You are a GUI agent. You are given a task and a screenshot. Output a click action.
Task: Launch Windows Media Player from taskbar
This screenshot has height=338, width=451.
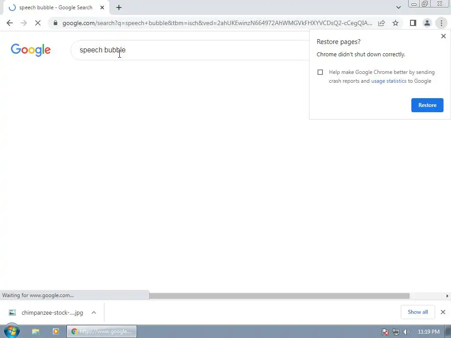[56, 331]
